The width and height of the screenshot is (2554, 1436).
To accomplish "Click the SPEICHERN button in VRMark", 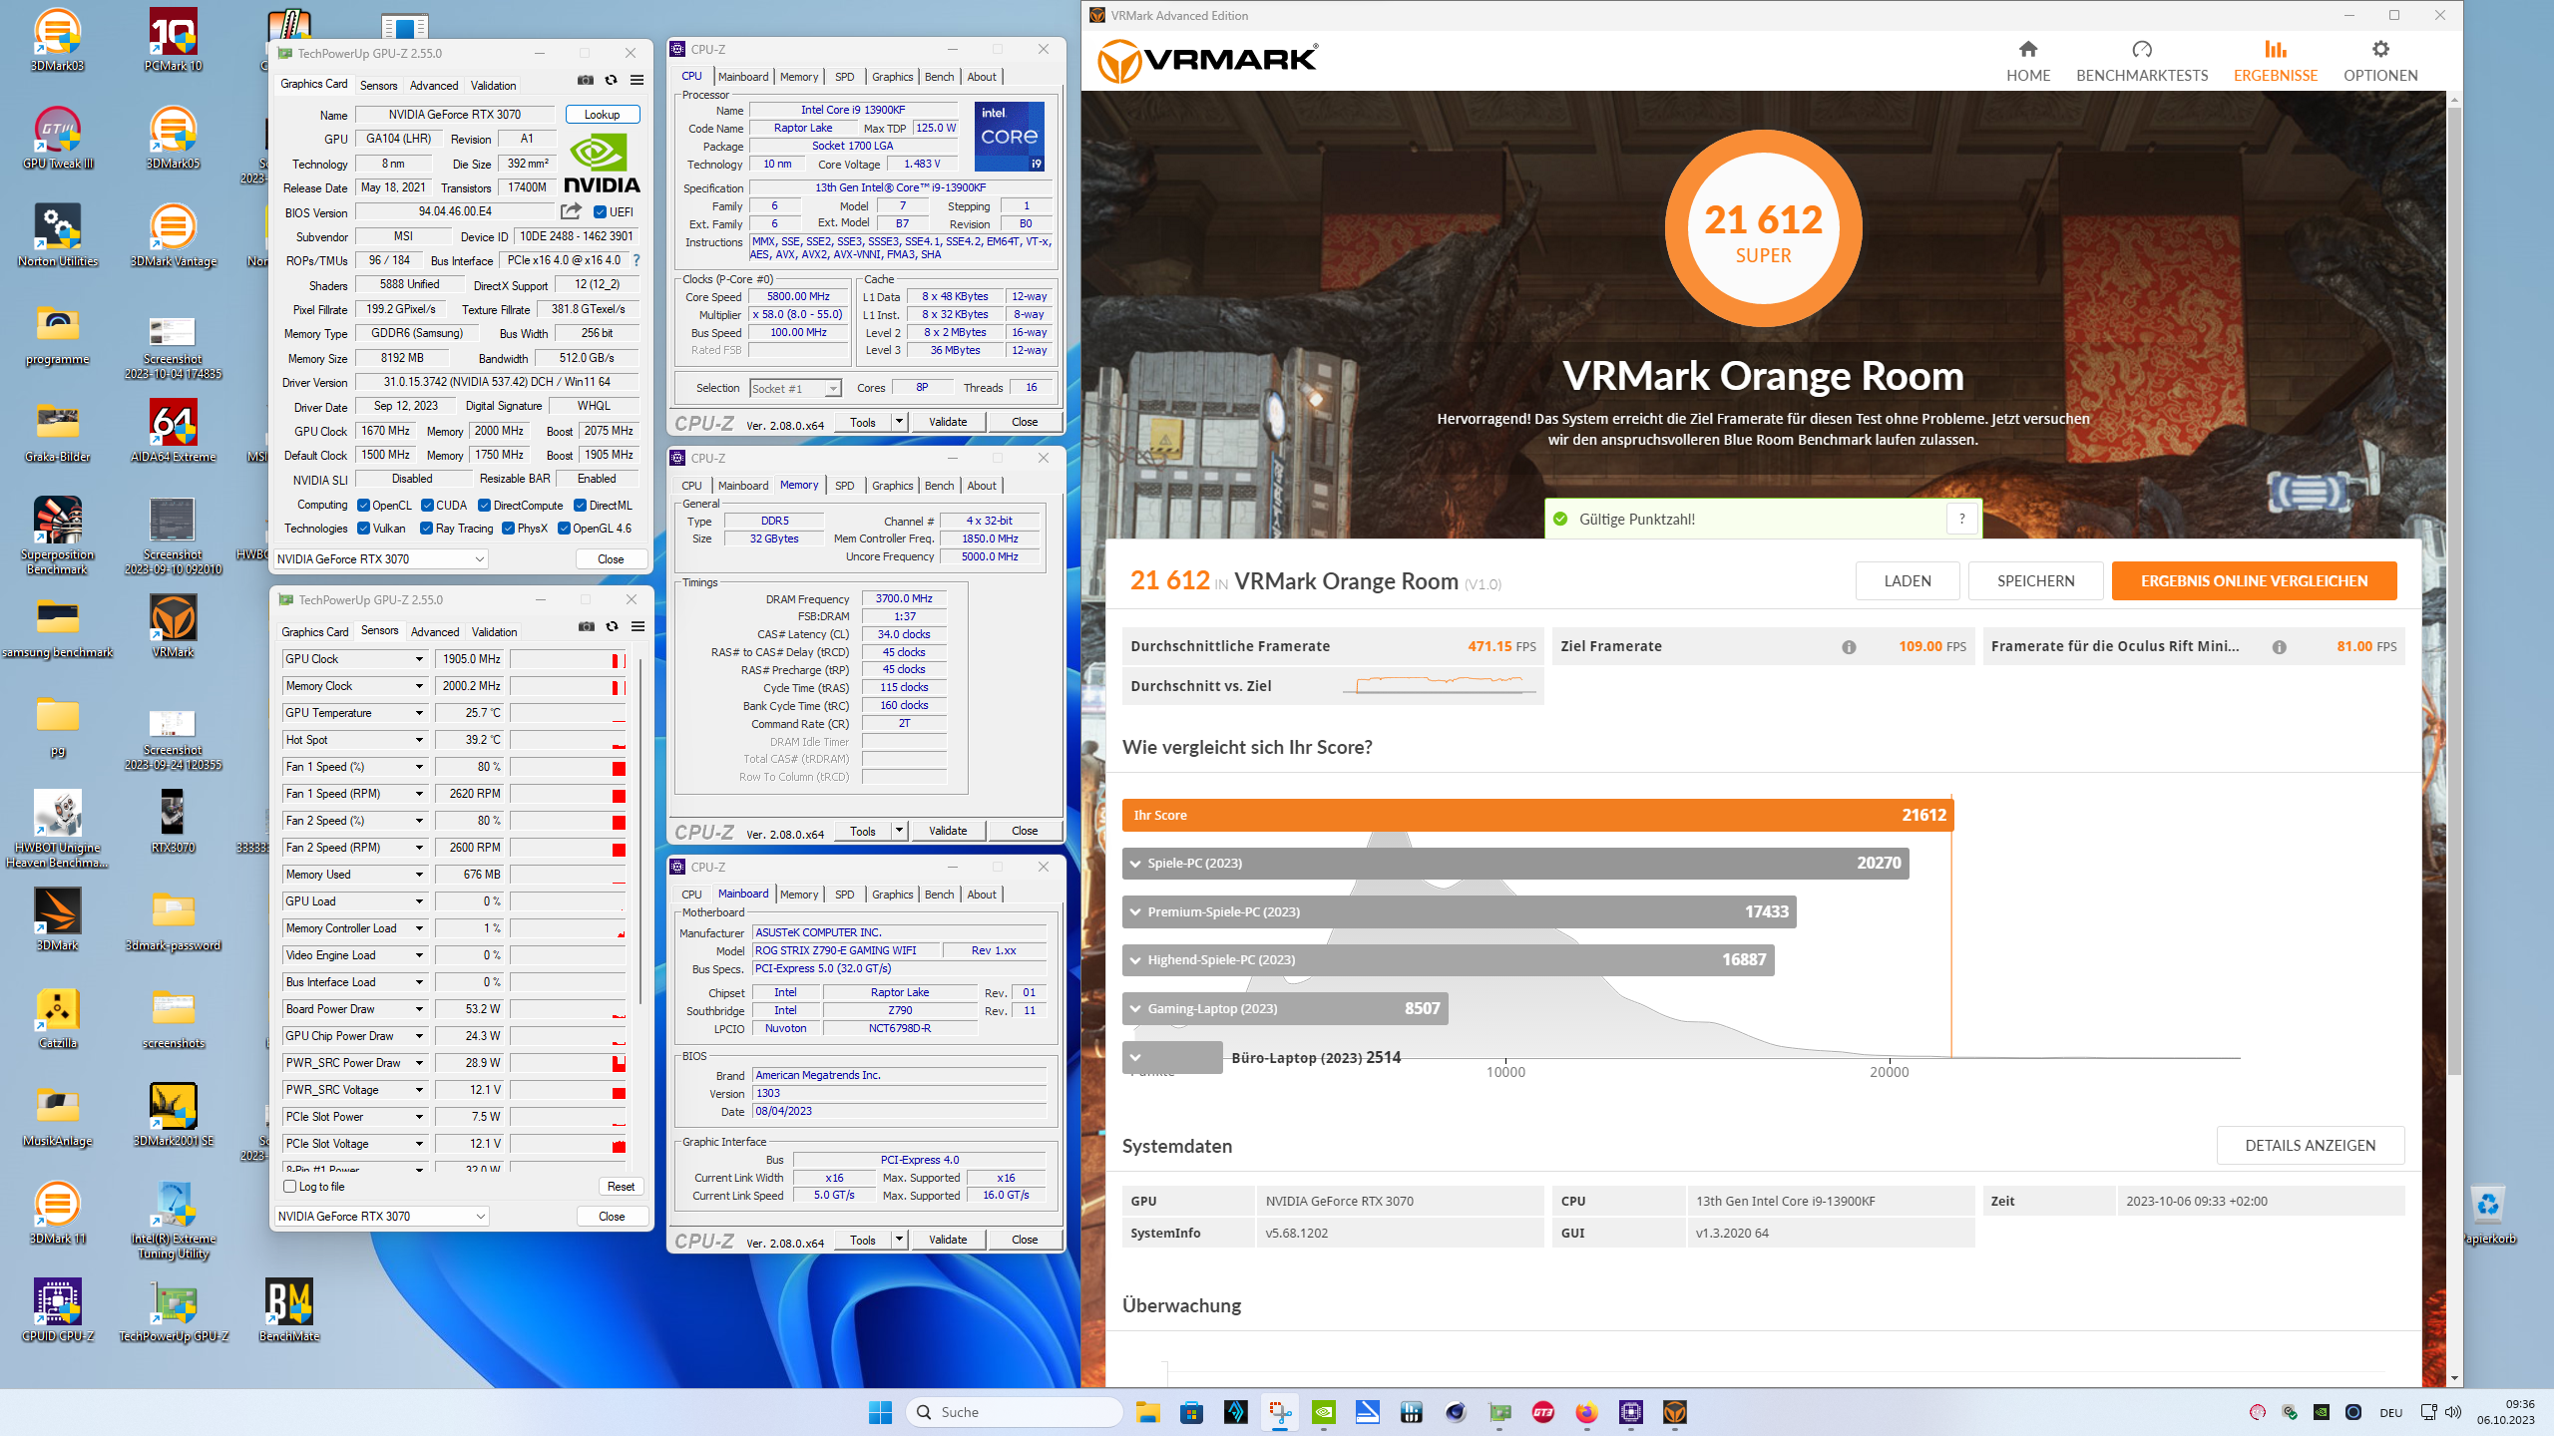I will [2036, 581].
